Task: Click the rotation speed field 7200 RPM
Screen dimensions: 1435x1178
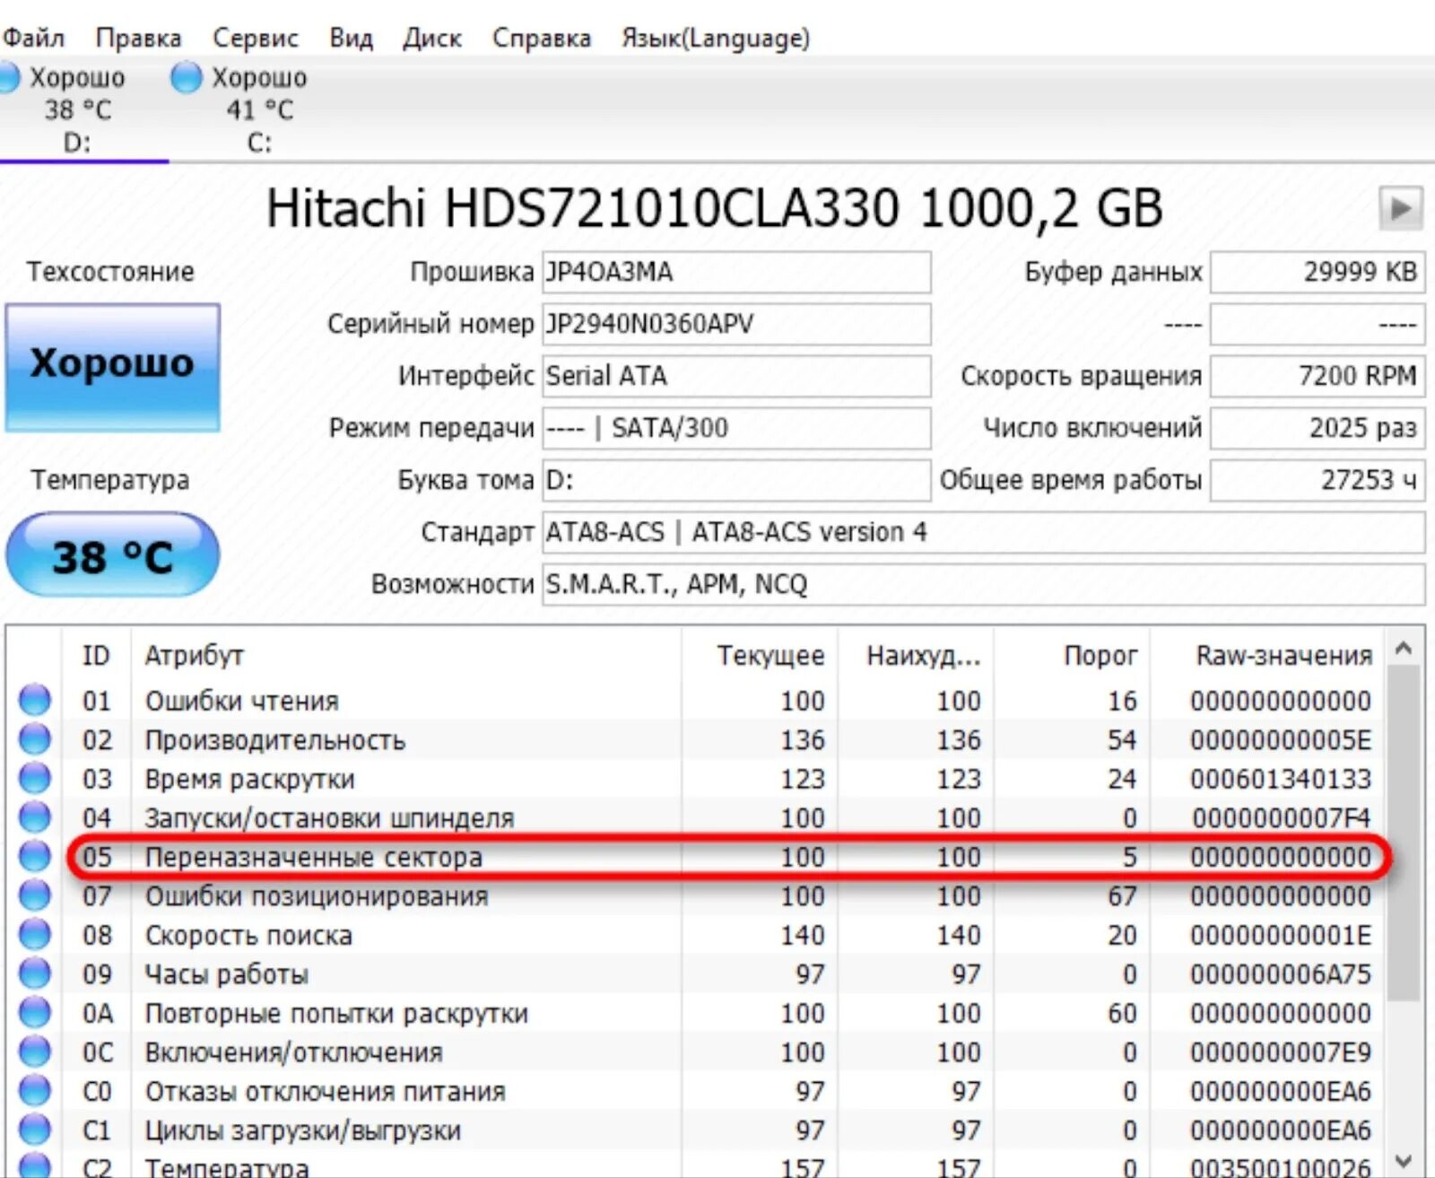Action: [x=1318, y=376]
